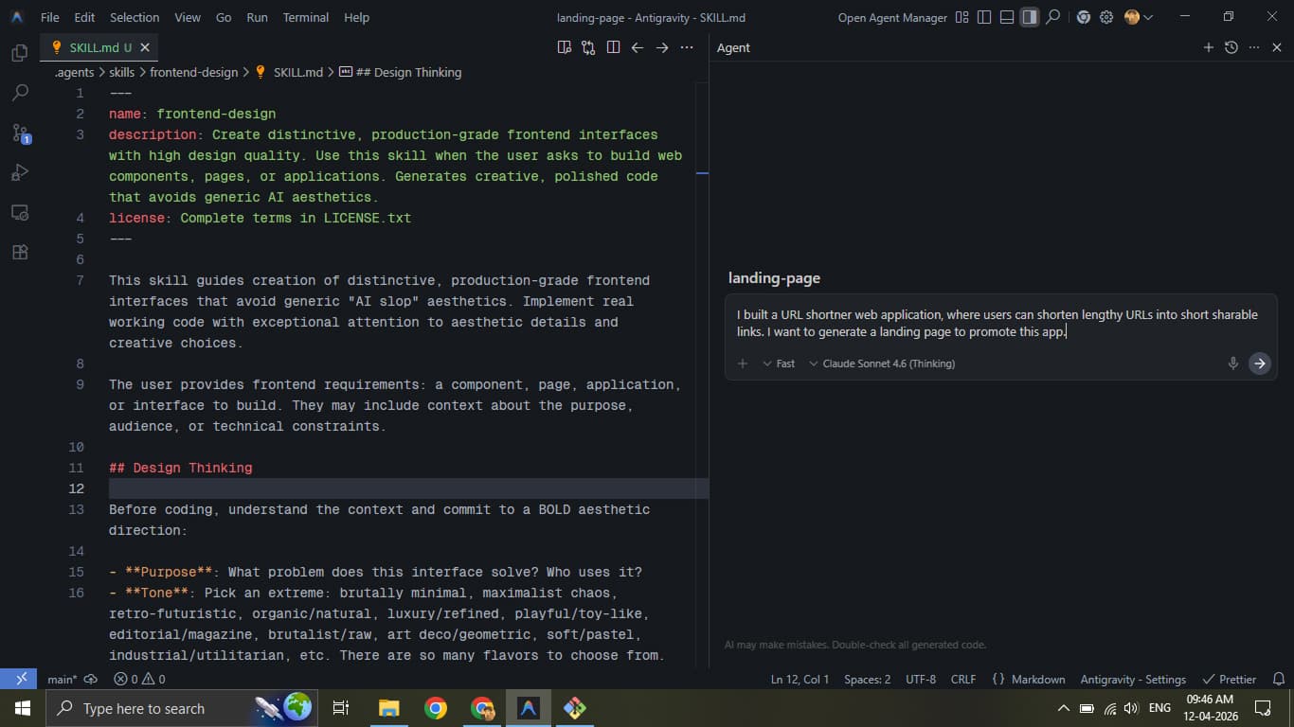Image resolution: width=1294 pixels, height=727 pixels.
Task: Open the Explorer view in activity bar
Action: (19, 53)
